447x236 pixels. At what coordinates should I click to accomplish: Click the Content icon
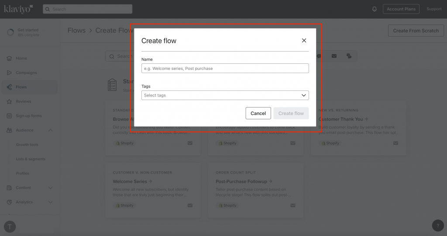coord(9,188)
